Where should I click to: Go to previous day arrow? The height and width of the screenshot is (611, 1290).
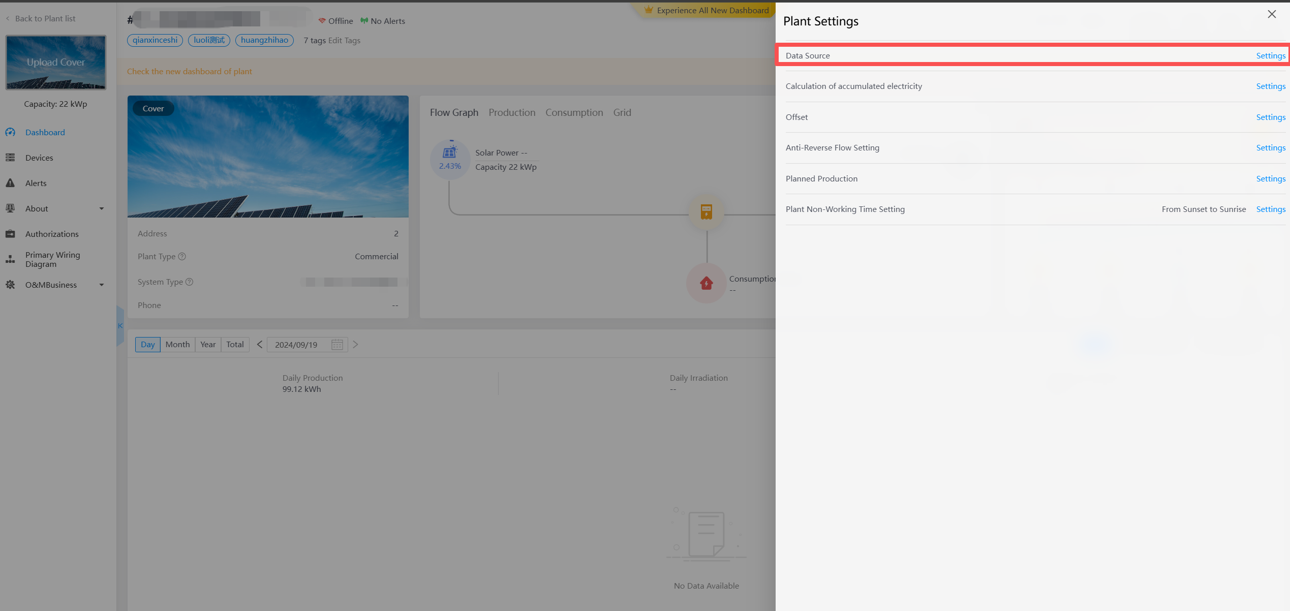click(260, 345)
